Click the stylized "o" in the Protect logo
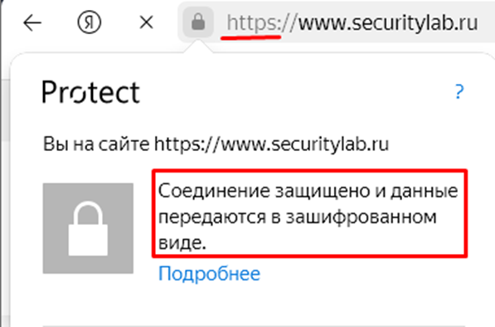Screen dimensions: 495x327 (79, 94)
